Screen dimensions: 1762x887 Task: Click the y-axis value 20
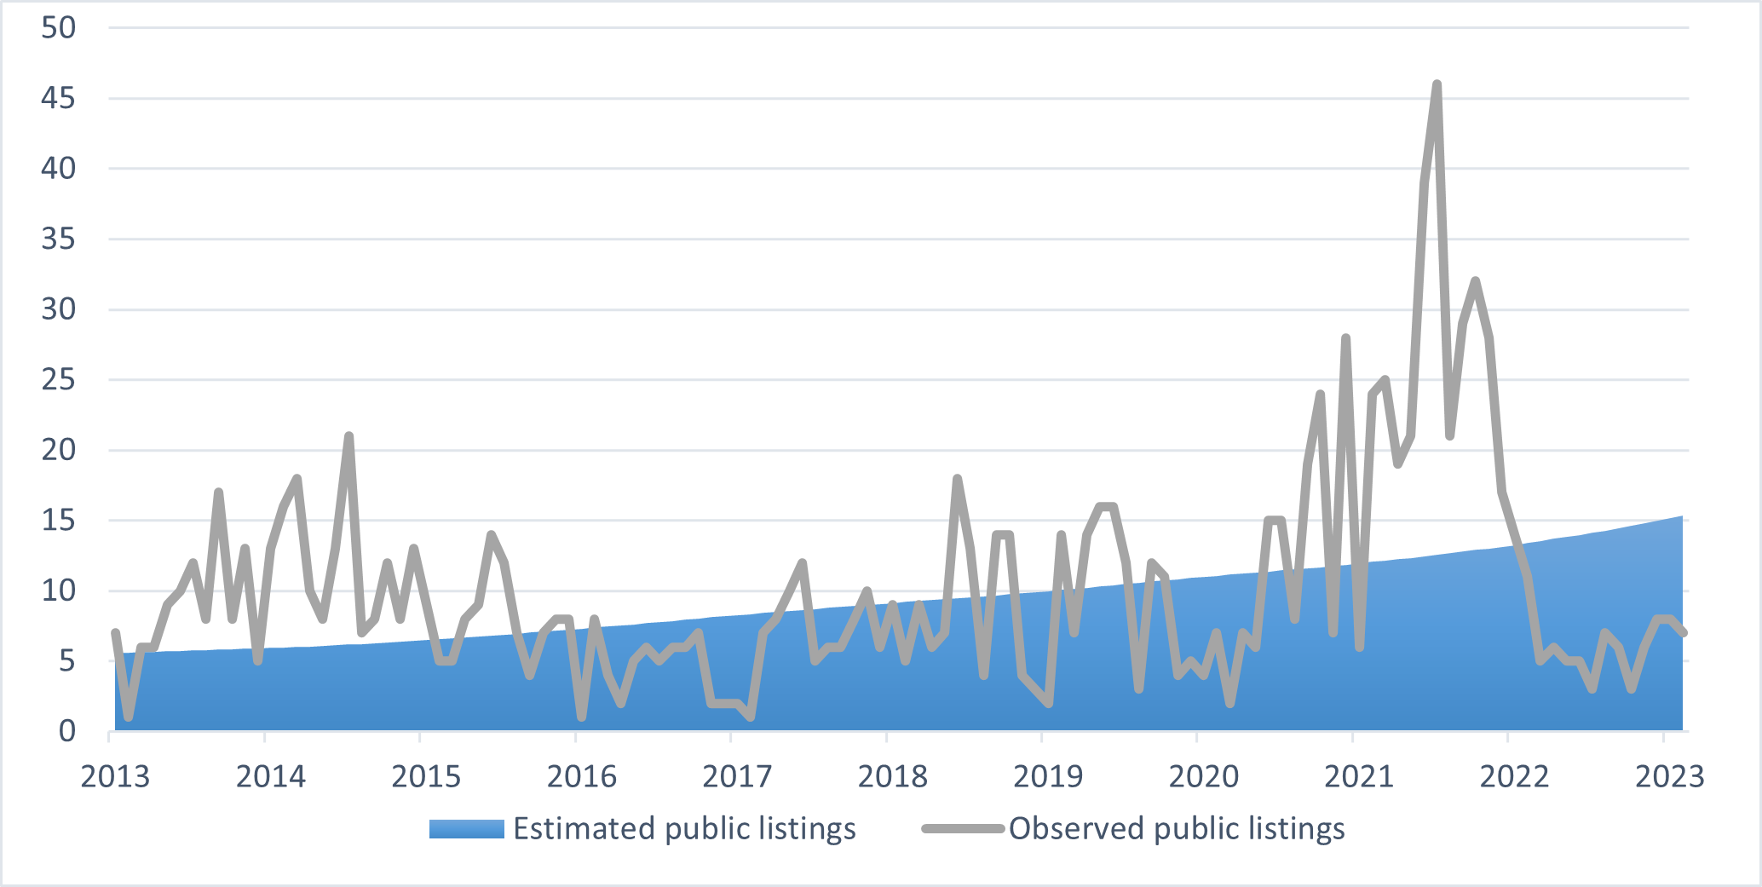click(59, 450)
